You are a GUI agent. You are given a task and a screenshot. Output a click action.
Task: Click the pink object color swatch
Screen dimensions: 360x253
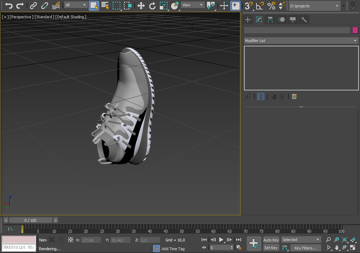tap(355, 30)
